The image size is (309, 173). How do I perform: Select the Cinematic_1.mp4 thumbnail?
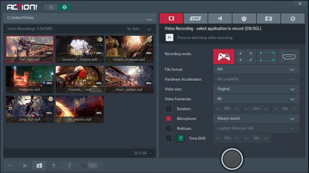(80, 79)
